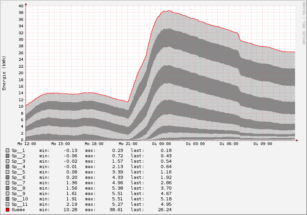Viewport: 307px width, 215px height.
Task: Select the Mo 21:00 time axis label
Action: tap(128, 144)
